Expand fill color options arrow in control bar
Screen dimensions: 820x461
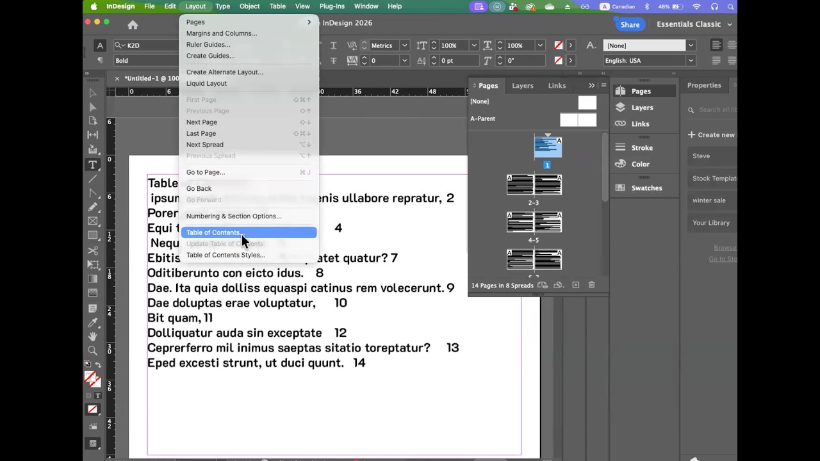[x=570, y=45]
